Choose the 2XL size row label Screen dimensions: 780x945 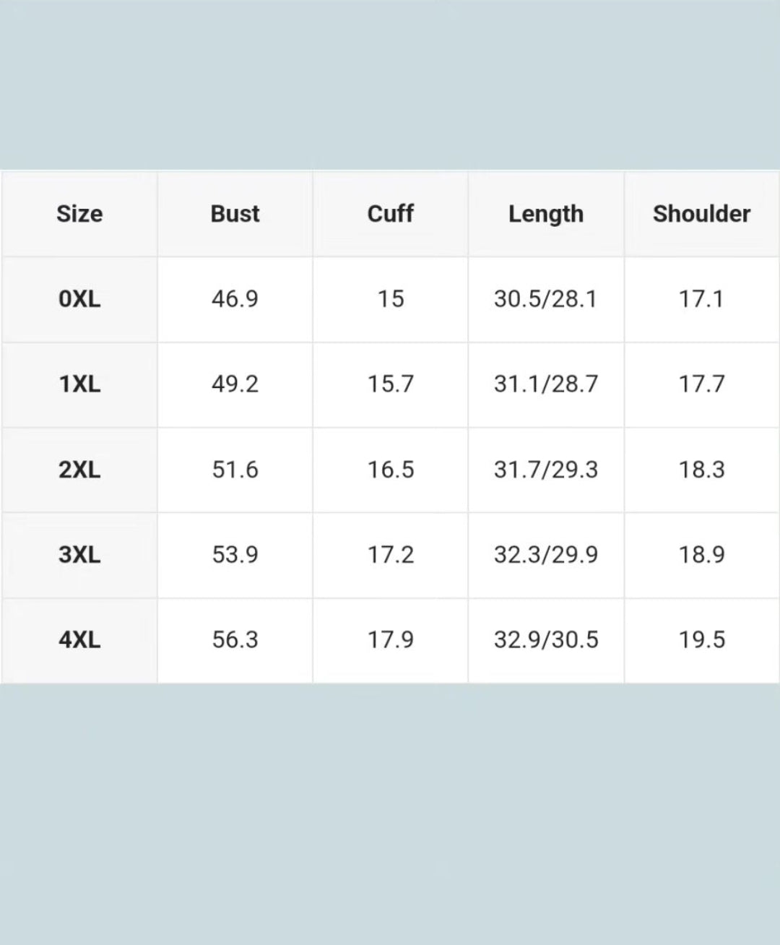click(x=79, y=470)
